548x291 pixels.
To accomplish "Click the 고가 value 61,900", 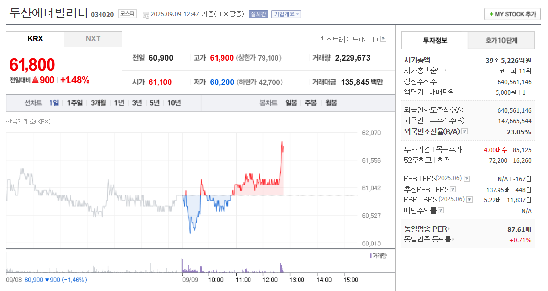I will point(222,58).
